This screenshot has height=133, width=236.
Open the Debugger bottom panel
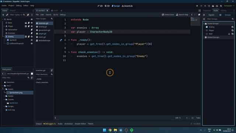[50, 124]
